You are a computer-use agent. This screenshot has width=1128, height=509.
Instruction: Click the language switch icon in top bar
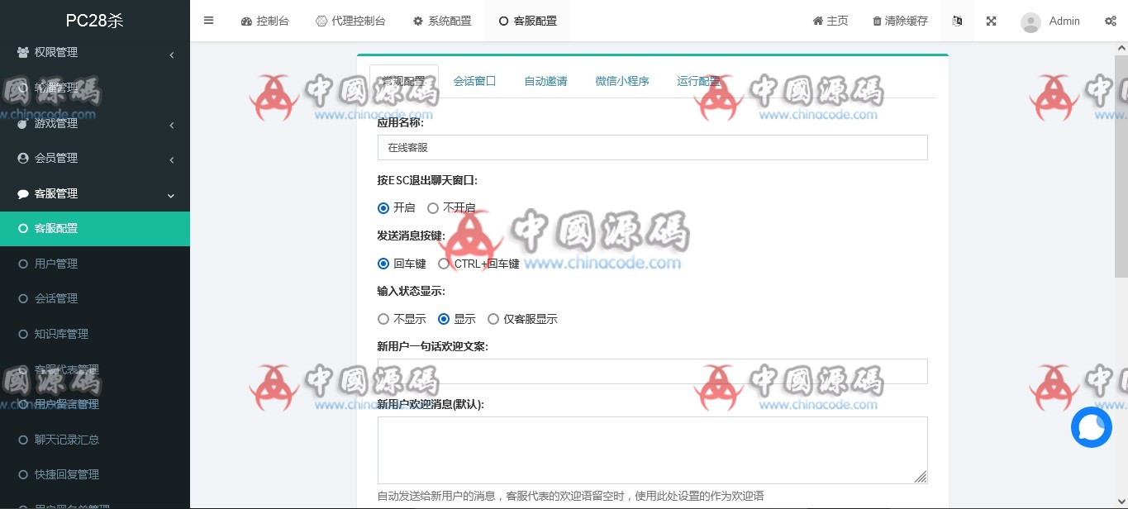tap(957, 21)
